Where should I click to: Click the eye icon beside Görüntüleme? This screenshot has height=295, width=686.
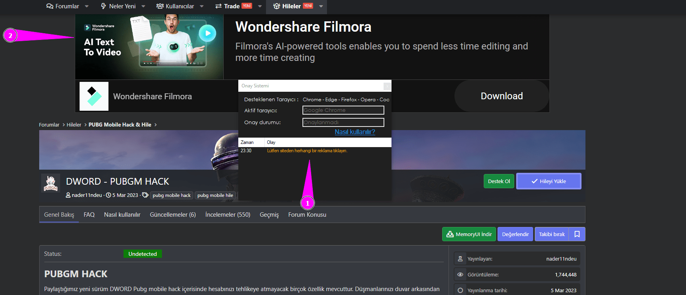[x=460, y=274]
